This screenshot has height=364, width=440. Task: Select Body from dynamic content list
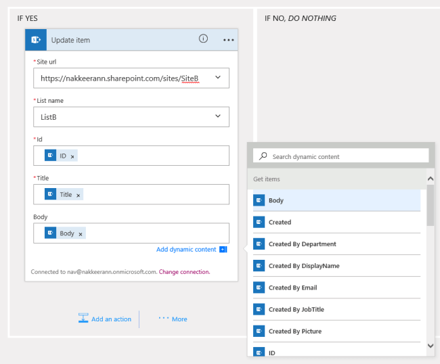[276, 200]
